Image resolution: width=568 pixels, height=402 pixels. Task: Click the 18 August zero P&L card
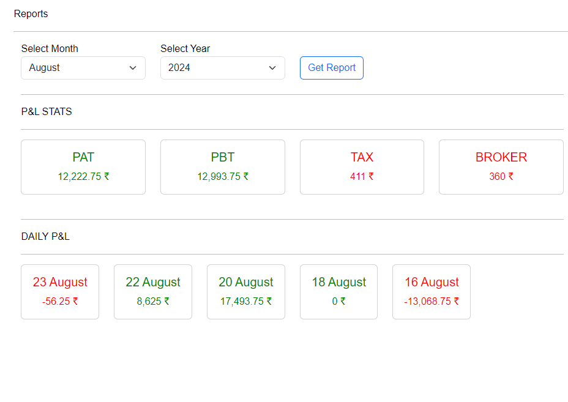338,291
